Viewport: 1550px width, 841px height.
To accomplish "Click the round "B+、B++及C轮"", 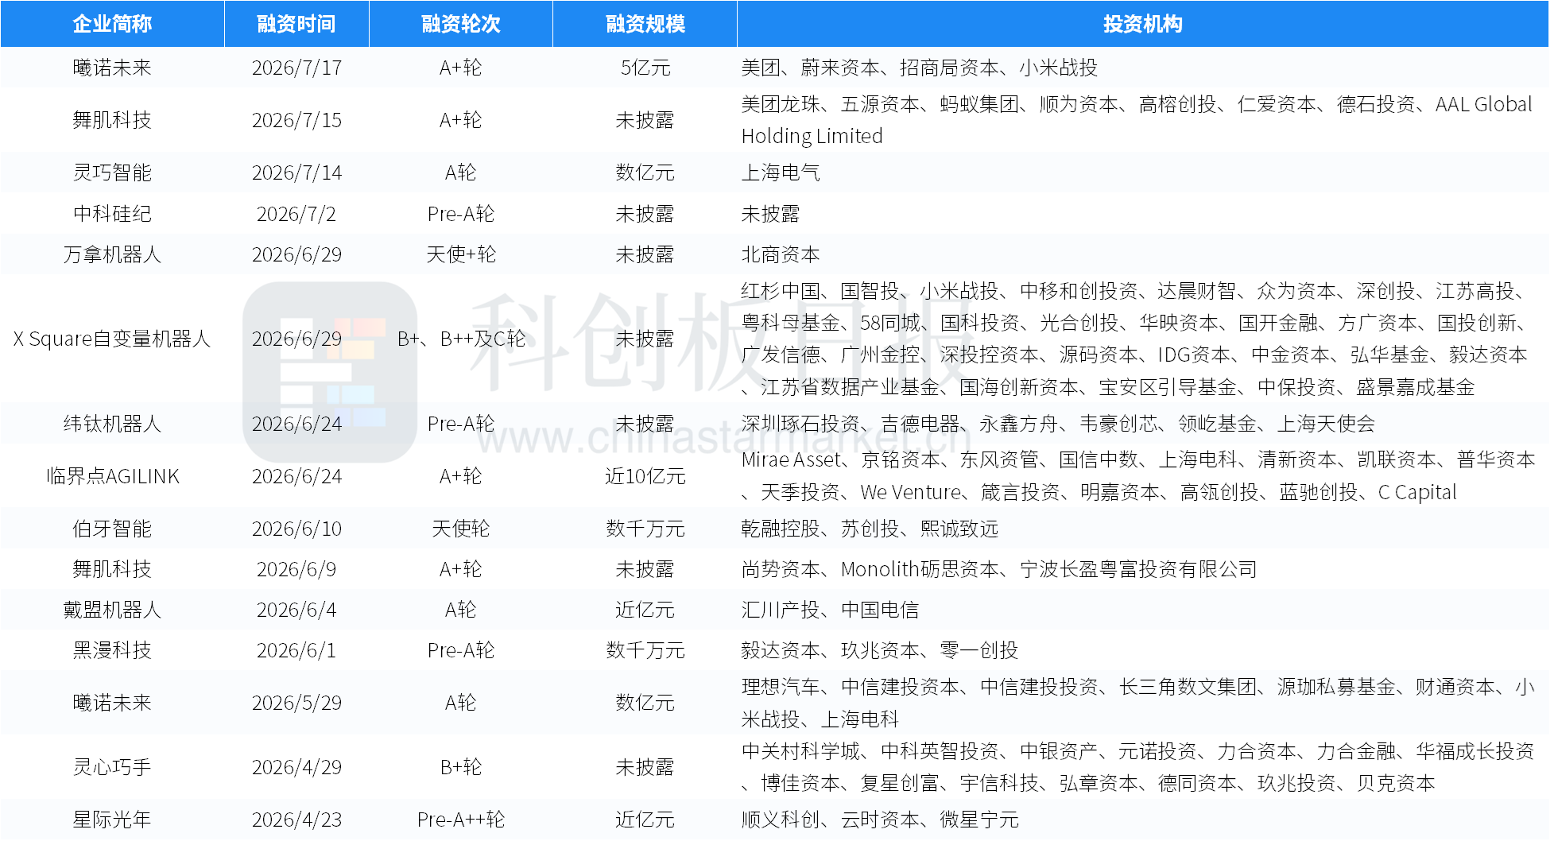I will pos(461,339).
